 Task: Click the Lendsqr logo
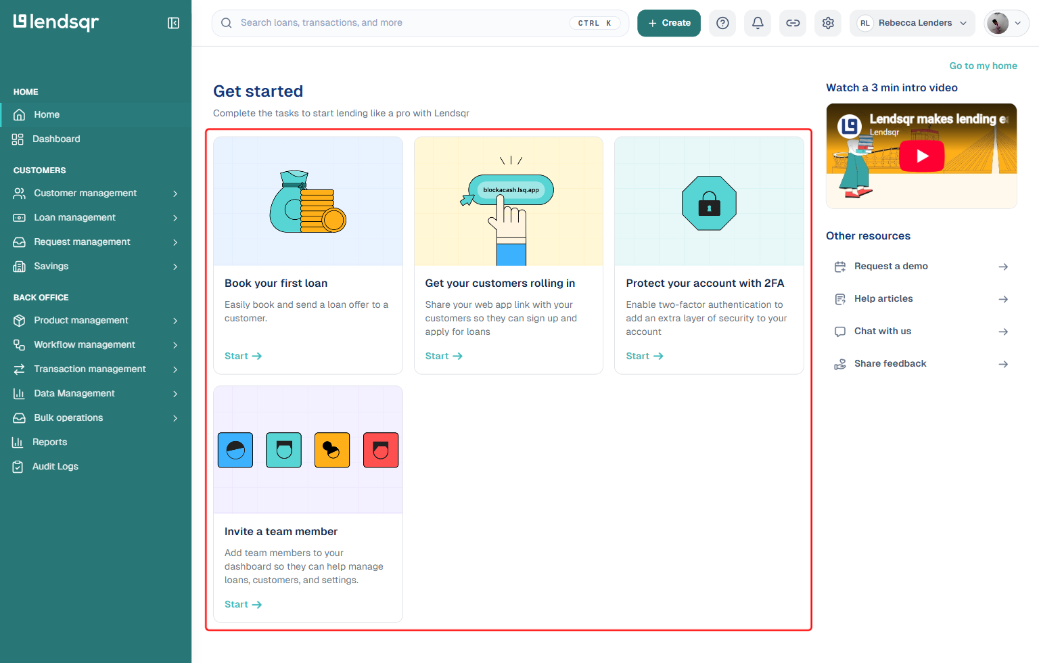tap(56, 22)
